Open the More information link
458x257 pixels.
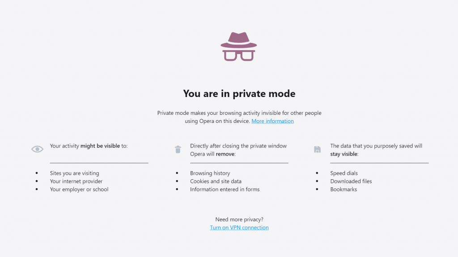click(x=272, y=121)
